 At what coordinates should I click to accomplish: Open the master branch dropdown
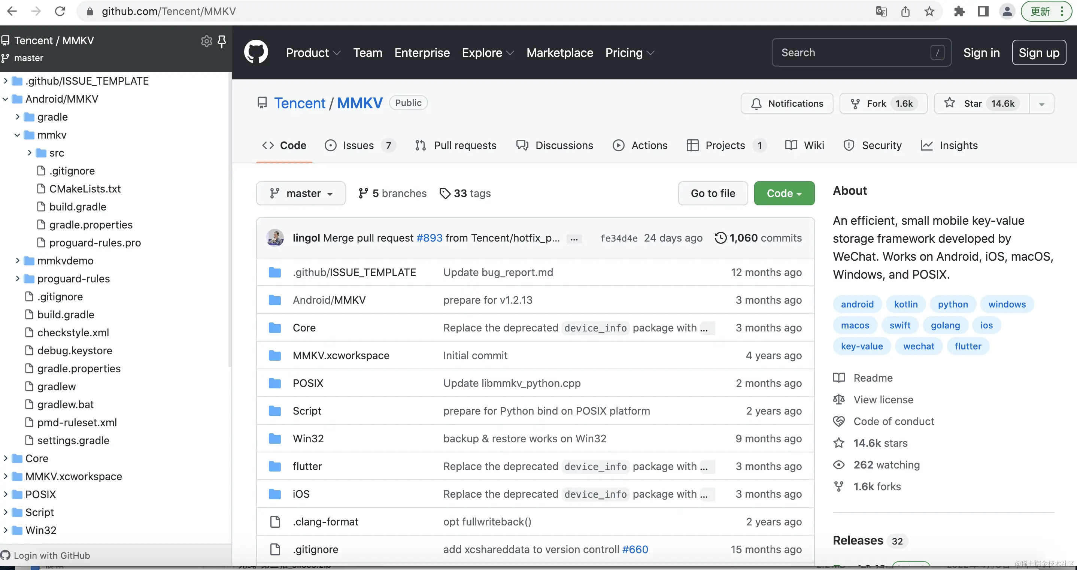point(301,193)
